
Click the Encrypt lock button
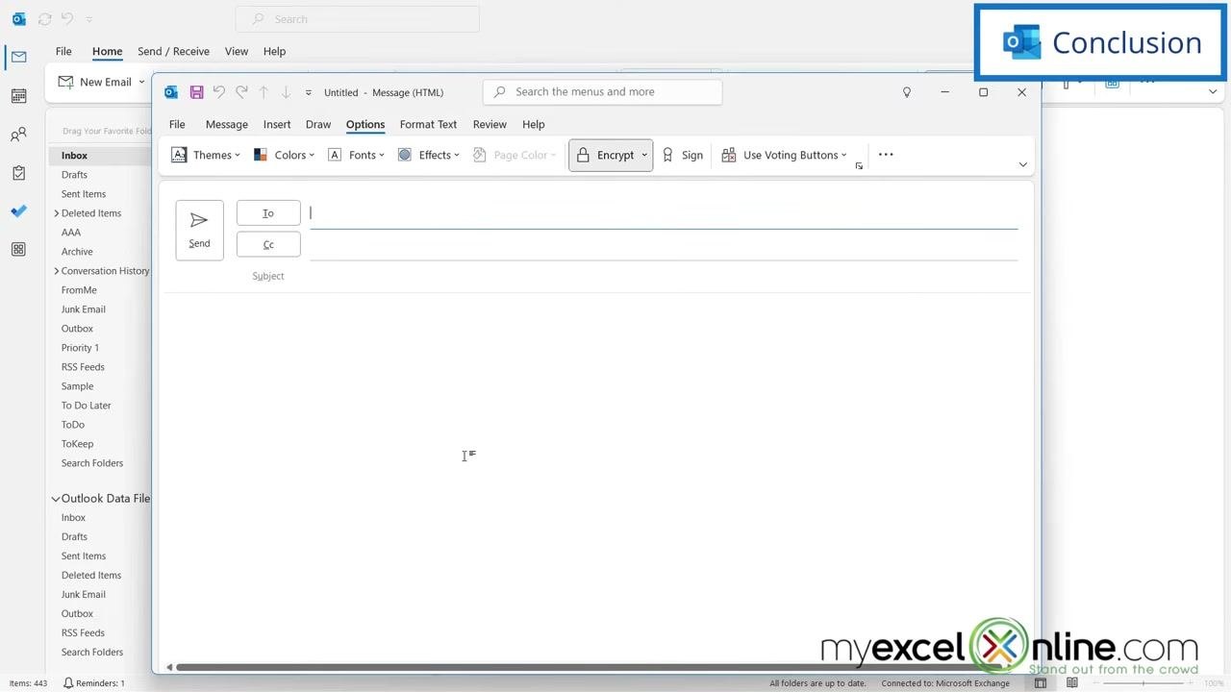click(x=604, y=155)
